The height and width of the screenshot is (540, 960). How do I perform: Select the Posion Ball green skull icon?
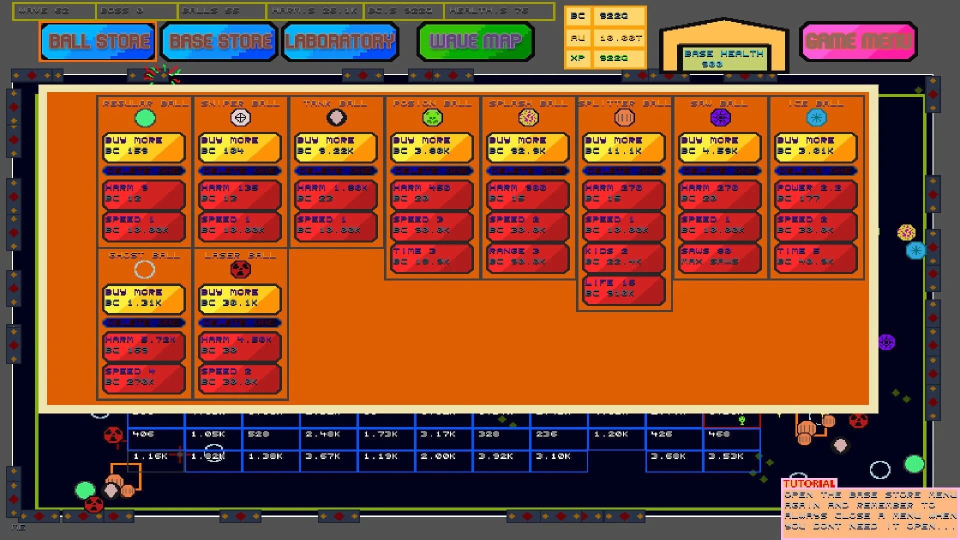pos(431,118)
